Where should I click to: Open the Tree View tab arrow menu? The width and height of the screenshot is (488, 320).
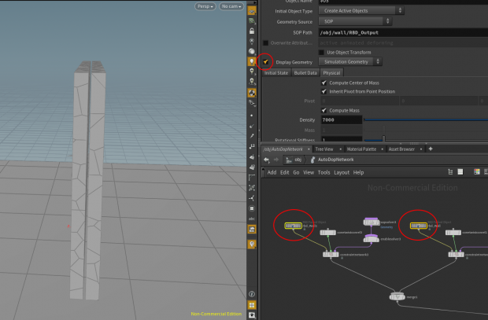[x=340, y=149]
